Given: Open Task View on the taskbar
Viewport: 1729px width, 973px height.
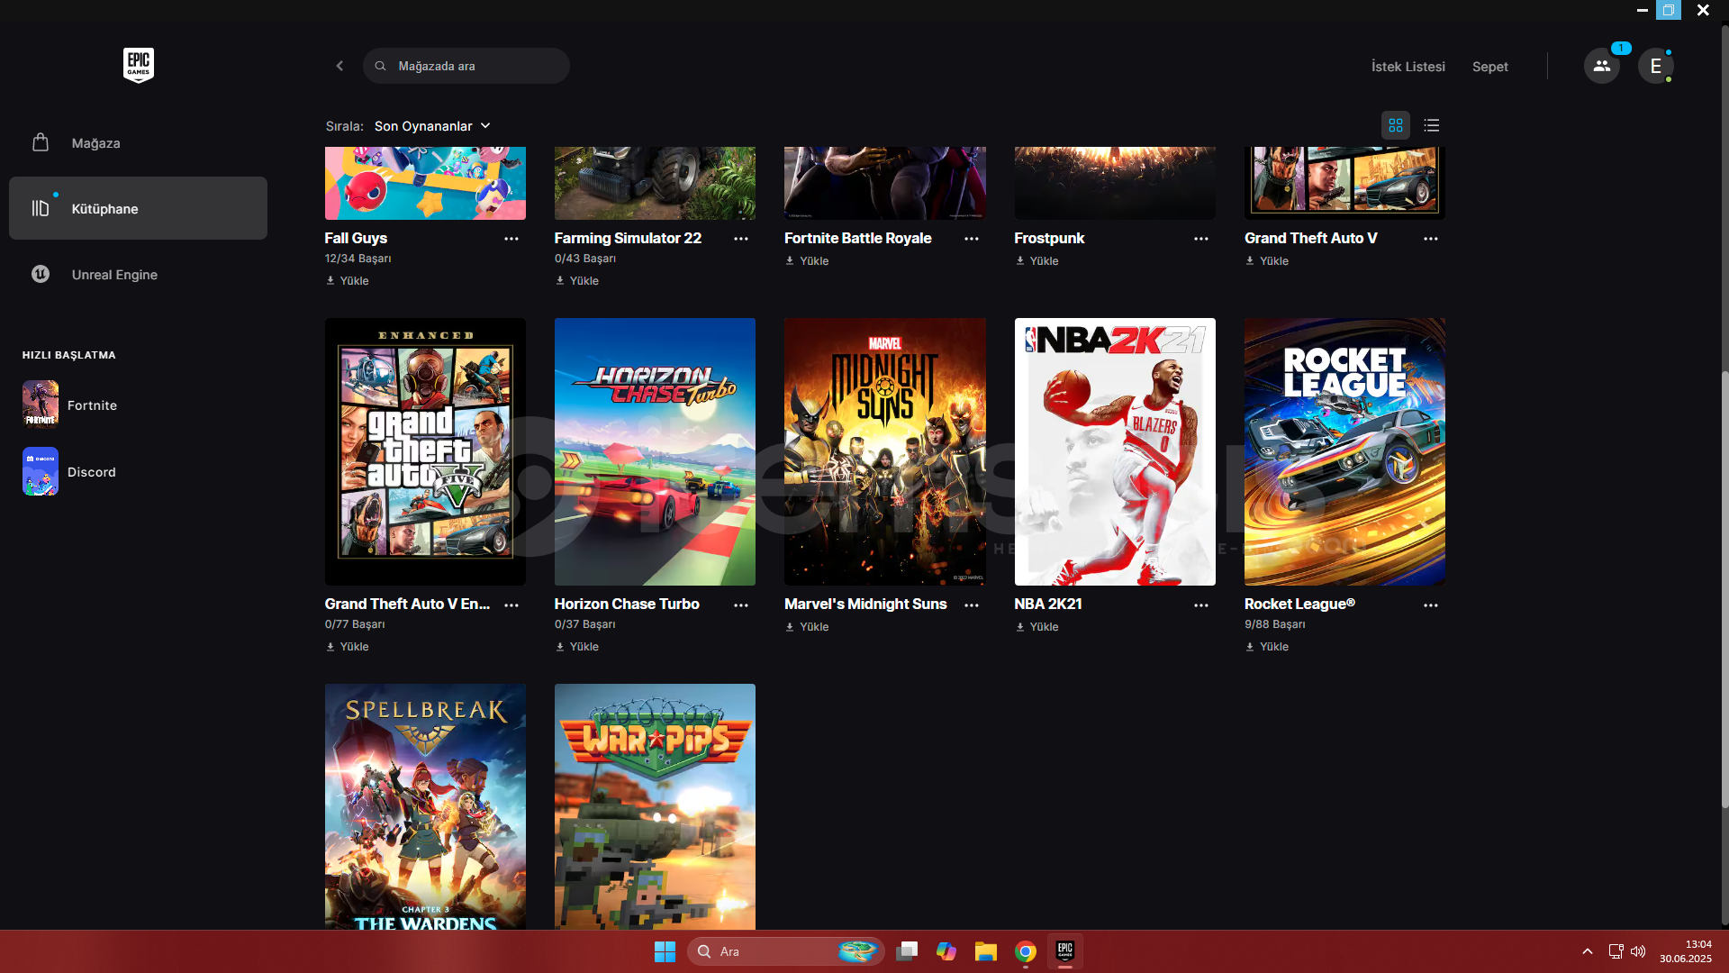Looking at the screenshot, I should tap(907, 951).
